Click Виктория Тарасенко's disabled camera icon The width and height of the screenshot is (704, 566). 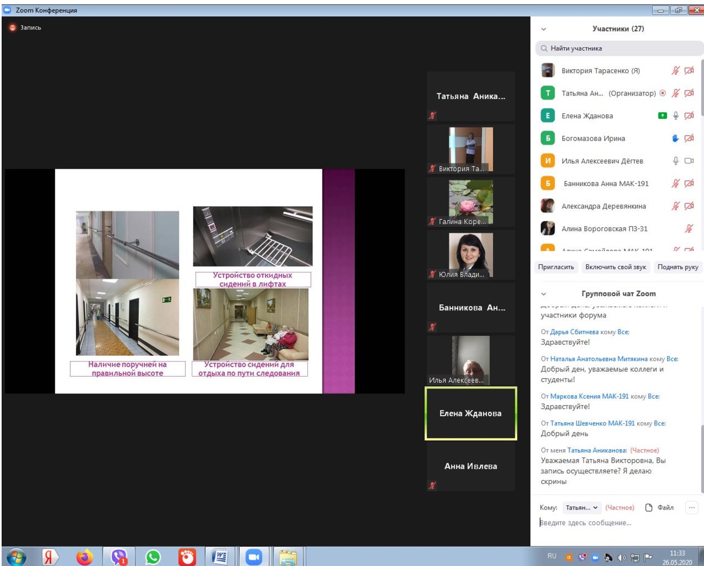pyautogui.click(x=689, y=71)
